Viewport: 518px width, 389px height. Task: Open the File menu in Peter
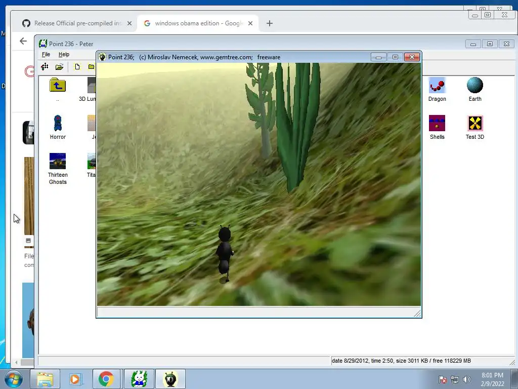pyautogui.click(x=46, y=54)
